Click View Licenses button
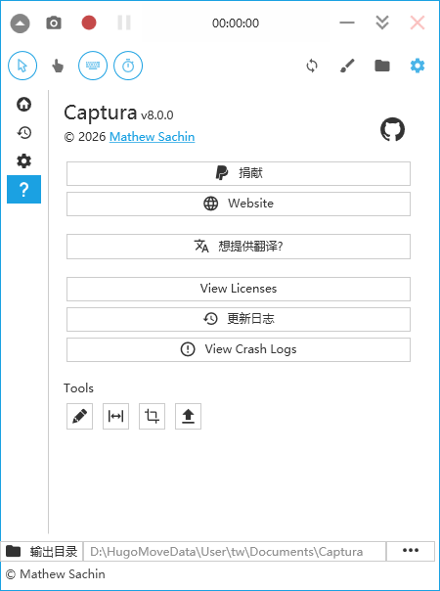 coord(239,289)
